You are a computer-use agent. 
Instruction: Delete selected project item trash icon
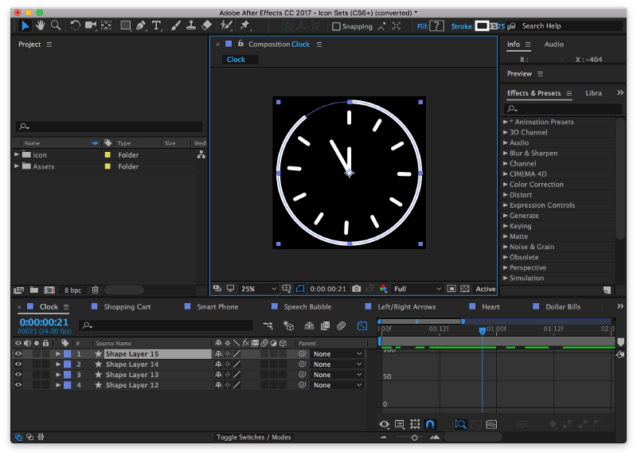pos(95,290)
